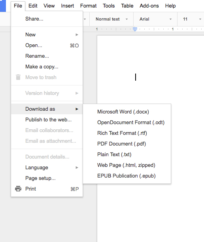
Task: Open the Add-ons menu
Action: 149,6
